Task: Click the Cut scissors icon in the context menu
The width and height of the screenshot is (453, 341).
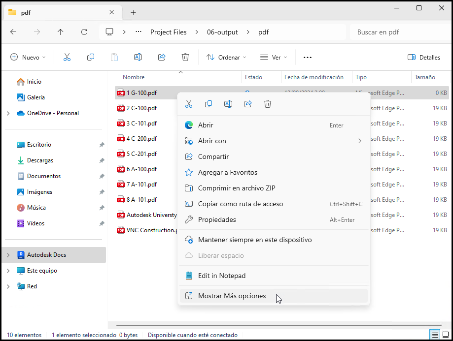Action: 189,104
